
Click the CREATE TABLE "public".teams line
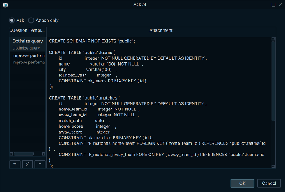pos(82,53)
